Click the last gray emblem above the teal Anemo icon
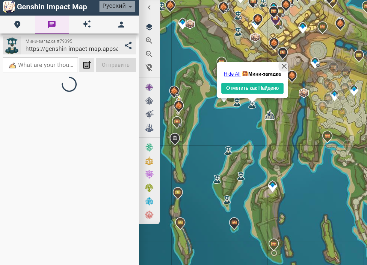 pos(149,127)
